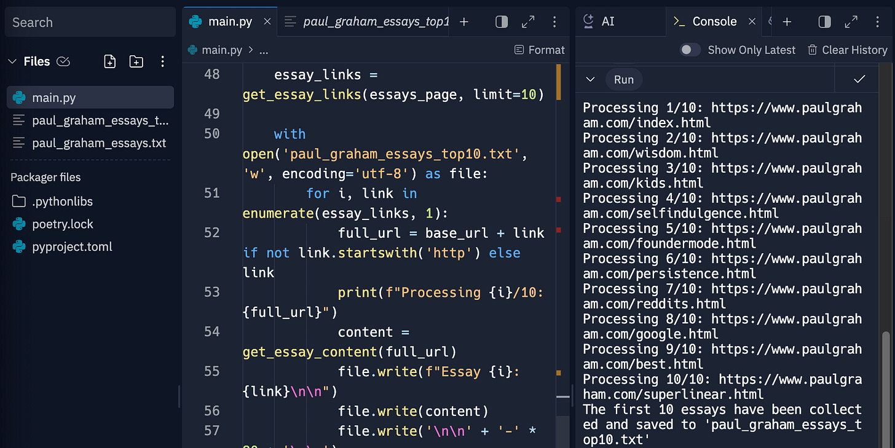
Task: Click the checkmark on the Run command block
Action: point(859,79)
